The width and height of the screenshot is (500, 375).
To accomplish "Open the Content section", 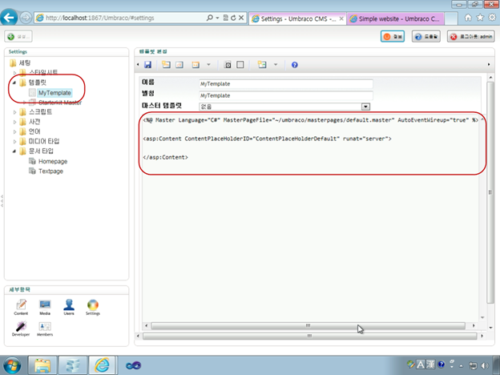I will tap(21, 307).
